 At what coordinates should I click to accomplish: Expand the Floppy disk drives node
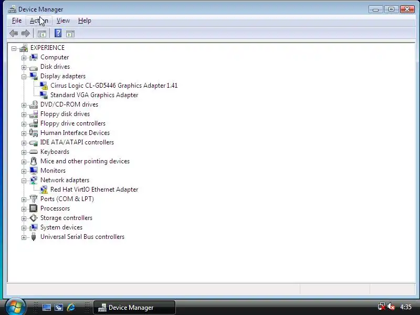(x=24, y=114)
